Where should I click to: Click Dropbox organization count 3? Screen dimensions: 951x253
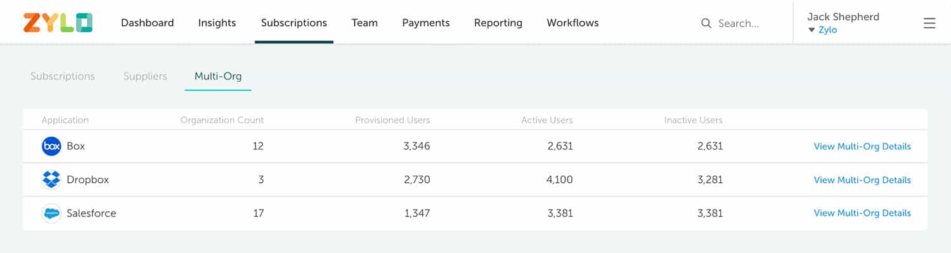(261, 180)
